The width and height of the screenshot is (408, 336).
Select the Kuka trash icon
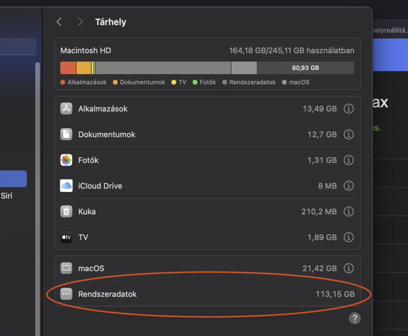(66, 211)
